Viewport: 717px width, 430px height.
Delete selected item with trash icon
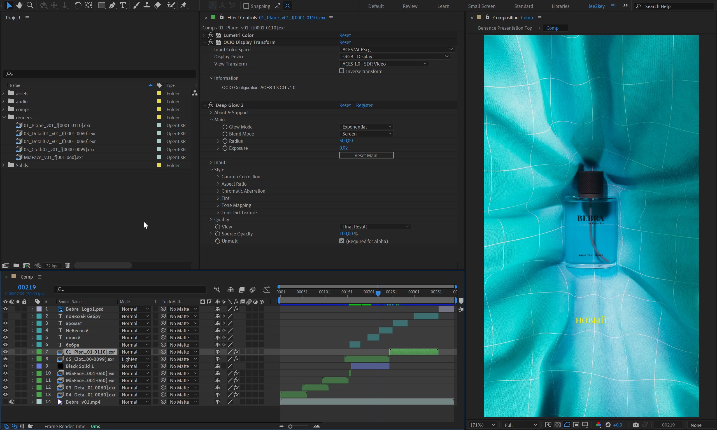pos(67,265)
